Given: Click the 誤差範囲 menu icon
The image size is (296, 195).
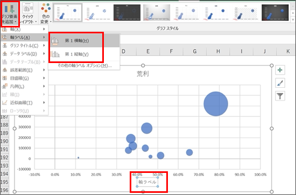Looking at the screenshot, I should point(5,70).
